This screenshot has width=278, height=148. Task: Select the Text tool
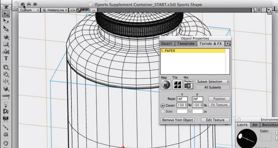click(6, 58)
